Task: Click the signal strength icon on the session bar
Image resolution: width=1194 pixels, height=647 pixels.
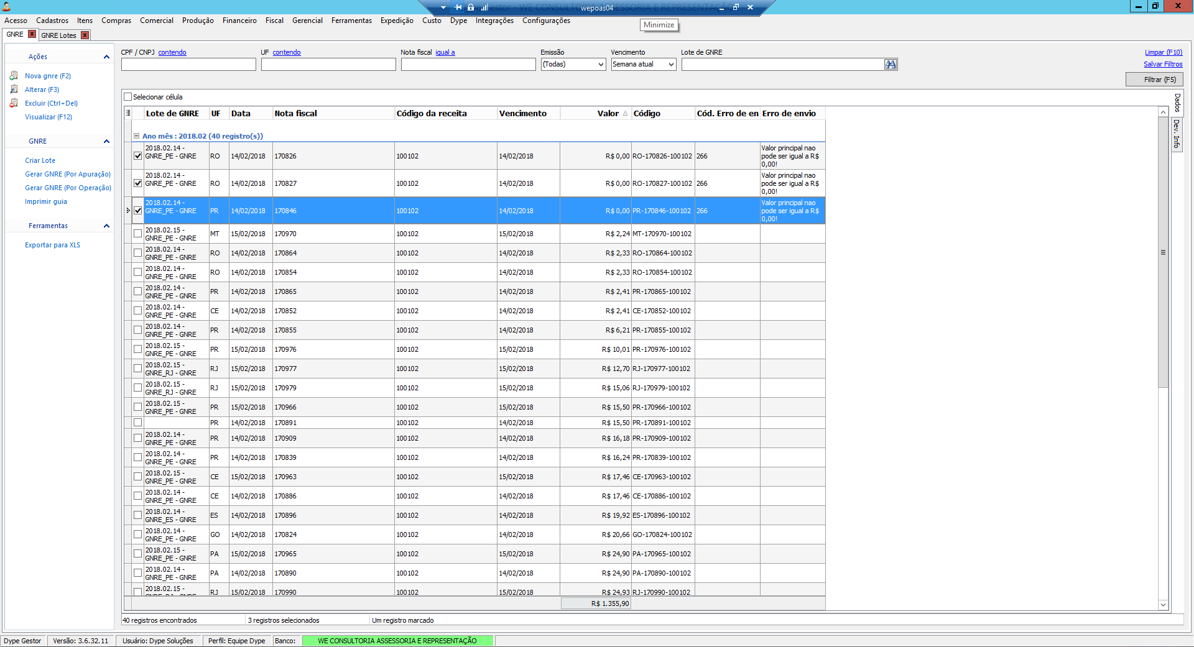Action: click(484, 7)
